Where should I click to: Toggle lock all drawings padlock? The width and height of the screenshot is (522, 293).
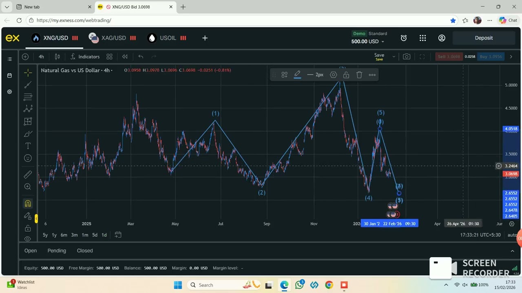click(28, 228)
